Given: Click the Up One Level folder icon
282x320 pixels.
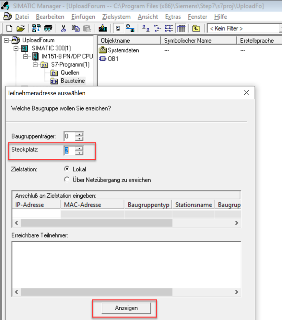Looking at the screenshot, I should click(196, 28).
